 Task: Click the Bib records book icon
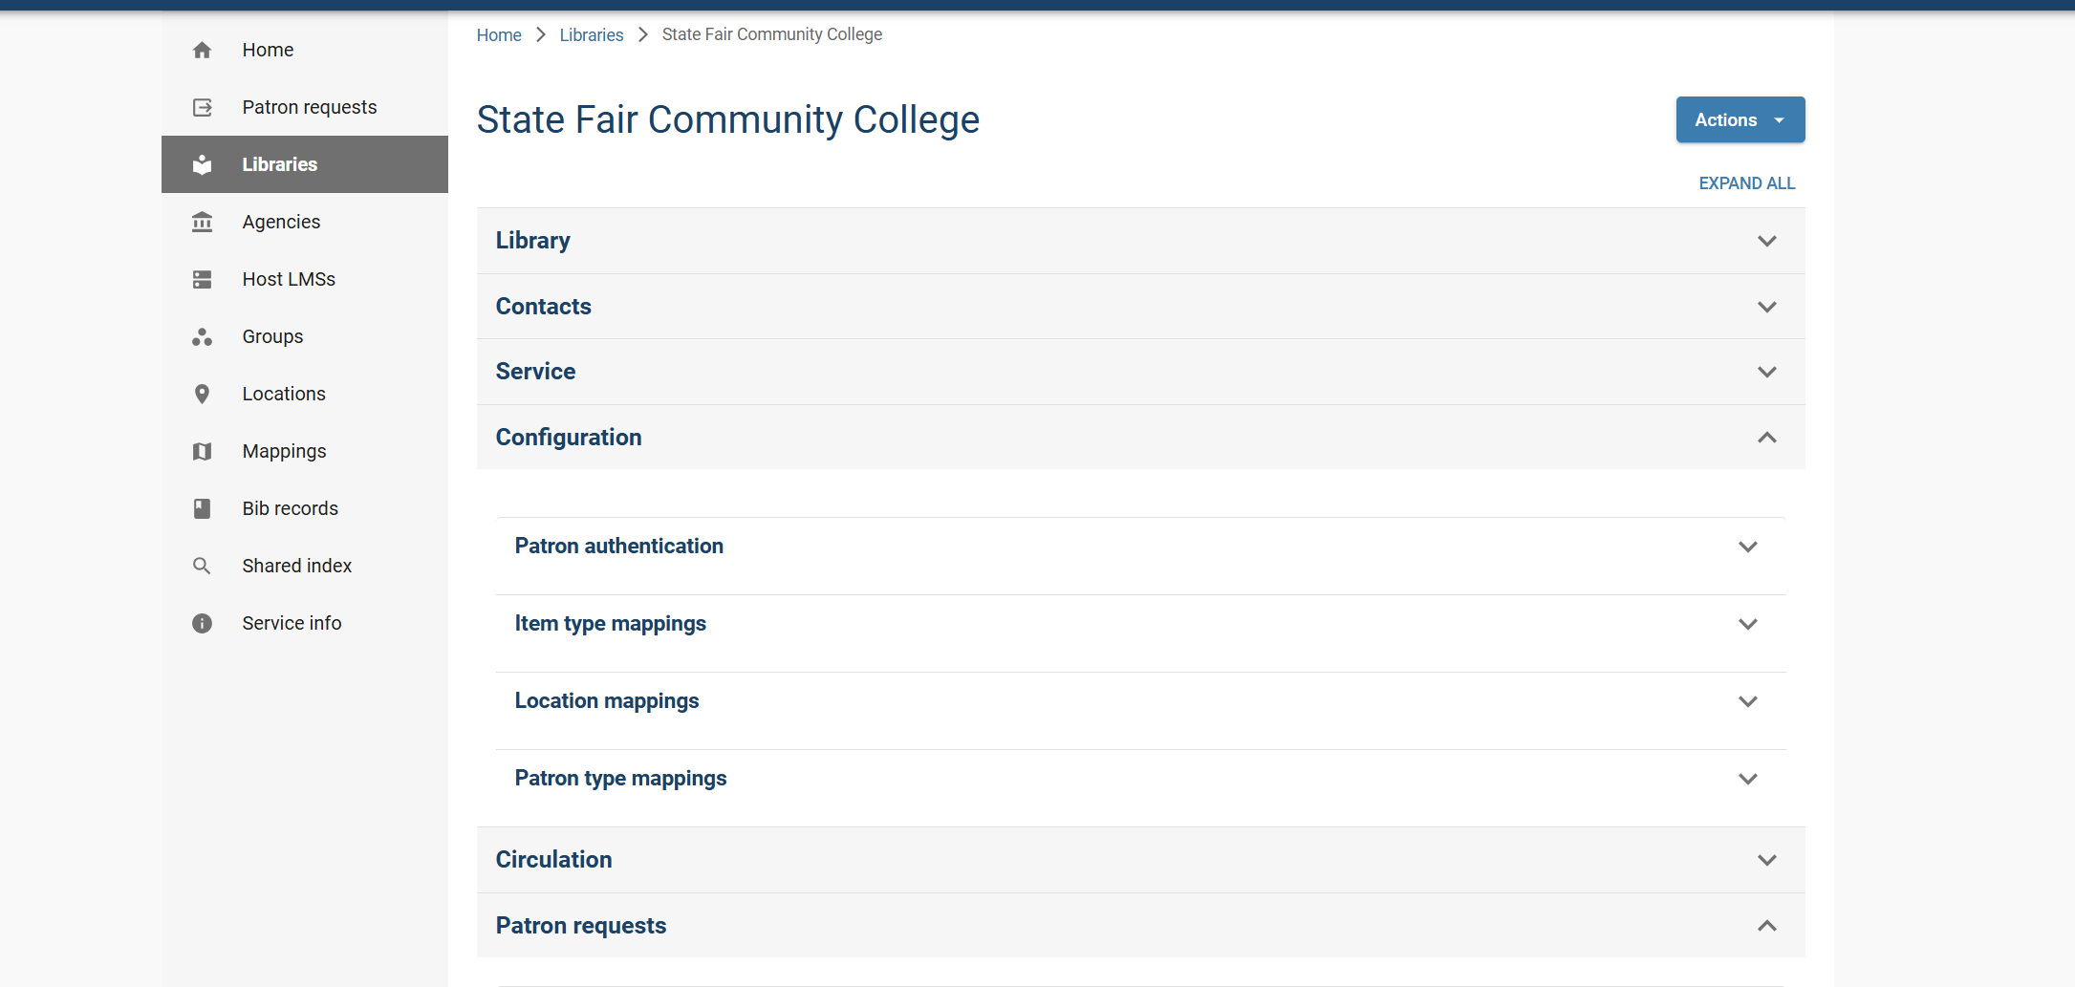(x=202, y=508)
